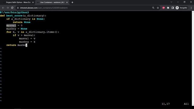Click the shebang line #!/usr/bin/python3

(x=14, y=12)
